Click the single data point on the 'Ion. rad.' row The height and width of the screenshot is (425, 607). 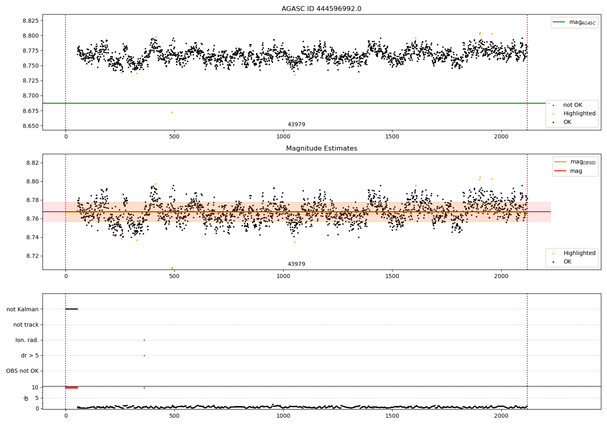[144, 340]
